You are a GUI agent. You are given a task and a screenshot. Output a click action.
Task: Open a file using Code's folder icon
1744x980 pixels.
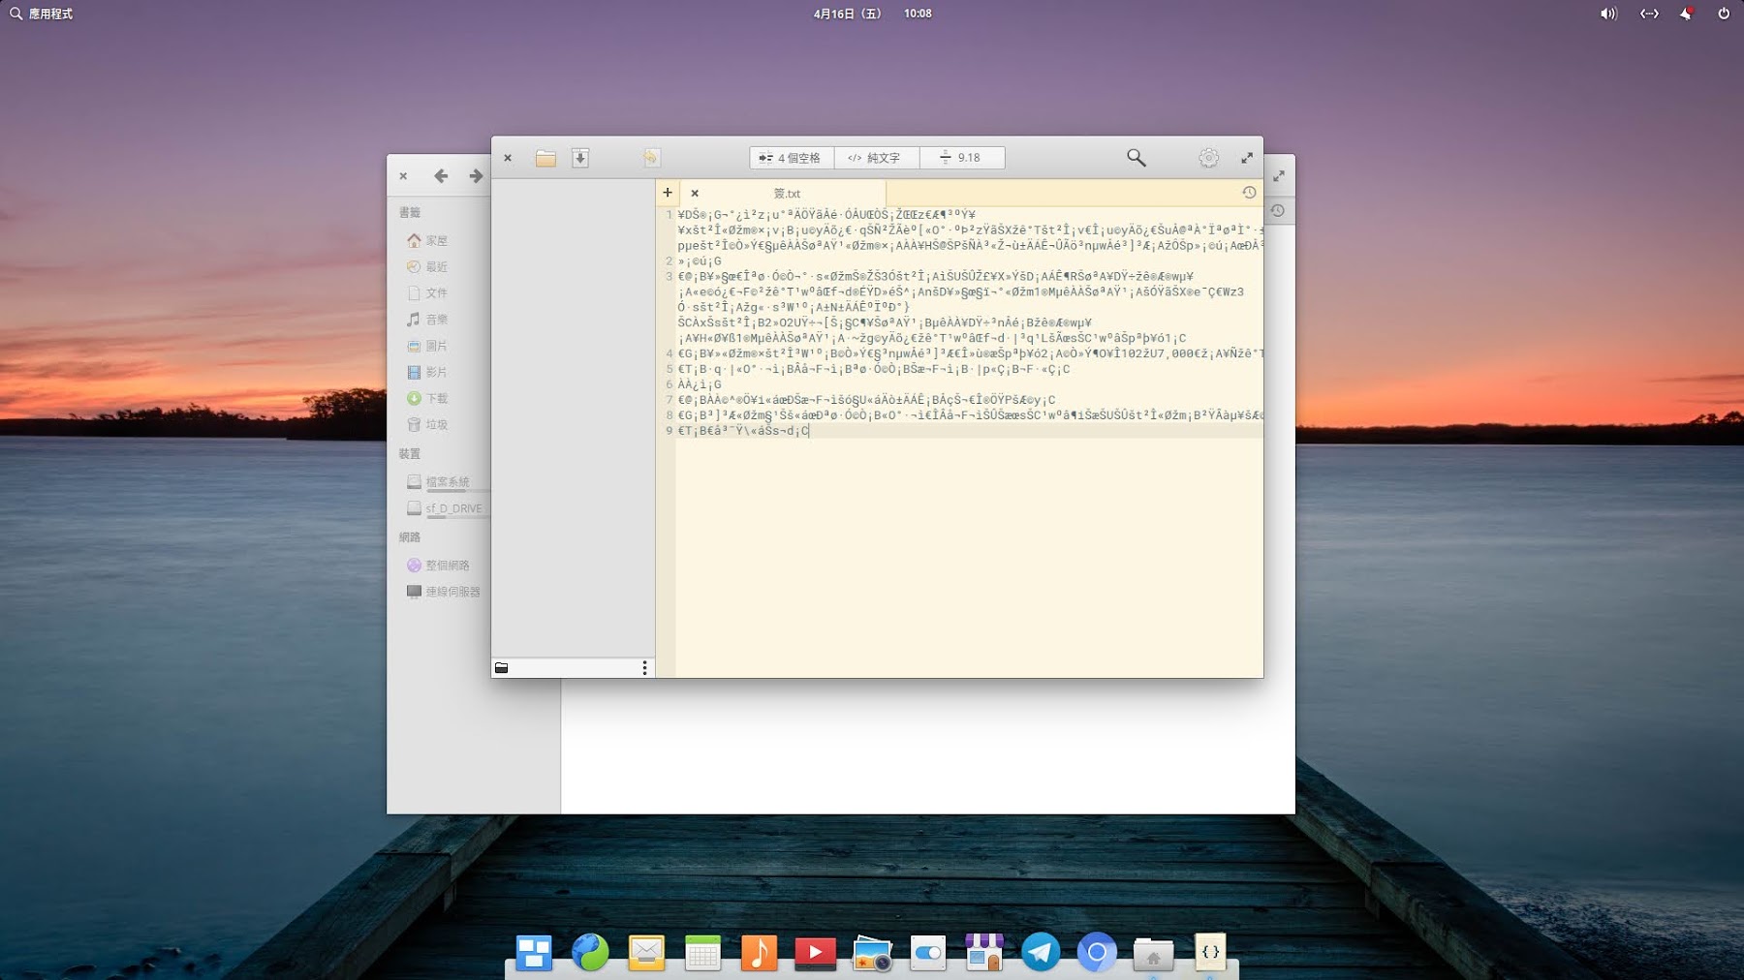click(545, 158)
